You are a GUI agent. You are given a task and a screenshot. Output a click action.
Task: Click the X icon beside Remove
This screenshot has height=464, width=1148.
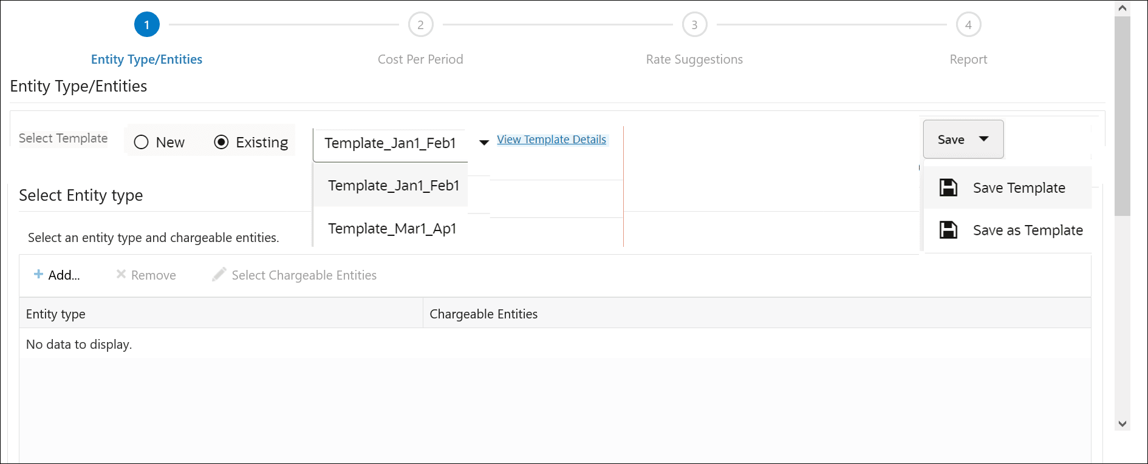point(121,274)
